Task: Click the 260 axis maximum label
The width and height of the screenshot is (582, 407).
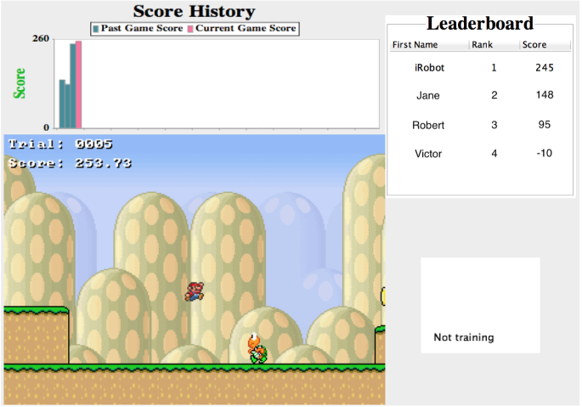Action: click(x=41, y=38)
